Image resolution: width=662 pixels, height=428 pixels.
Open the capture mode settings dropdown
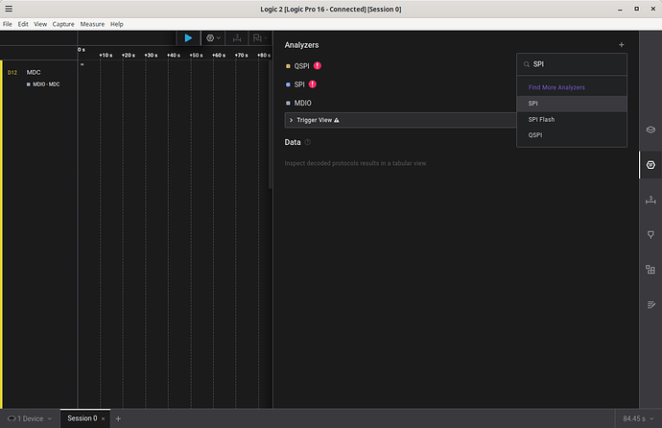tap(212, 37)
